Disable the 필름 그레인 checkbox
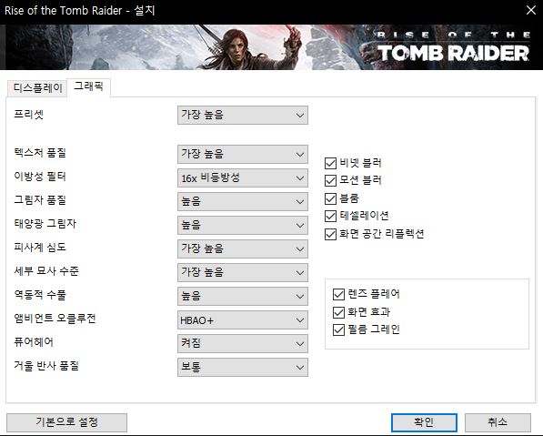The width and height of the screenshot is (543, 436). tap(338, 330)
